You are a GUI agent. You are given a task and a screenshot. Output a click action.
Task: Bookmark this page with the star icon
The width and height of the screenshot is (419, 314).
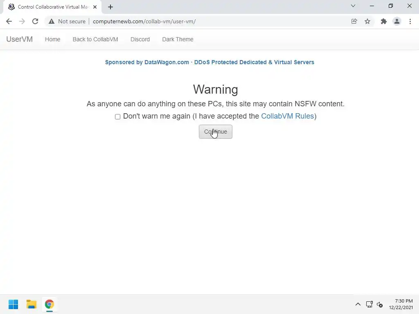[x=367, y=21]
